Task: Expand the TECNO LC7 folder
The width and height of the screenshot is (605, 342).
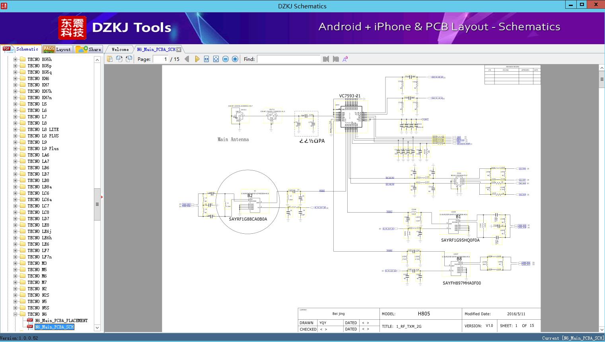Action: click(x=15, y=206)
